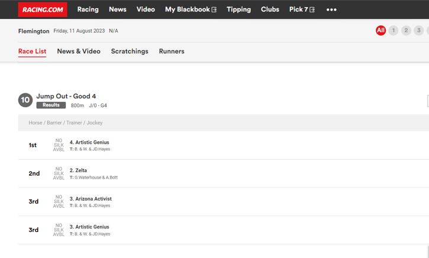
Task: Switch to the Scratchings tab
Action: 130,51
